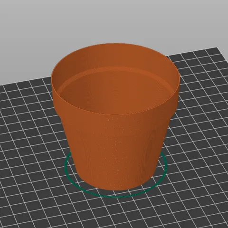
Task: Click the wood-grain moiré pattern on pot
Action: click(x=150, y=147)
